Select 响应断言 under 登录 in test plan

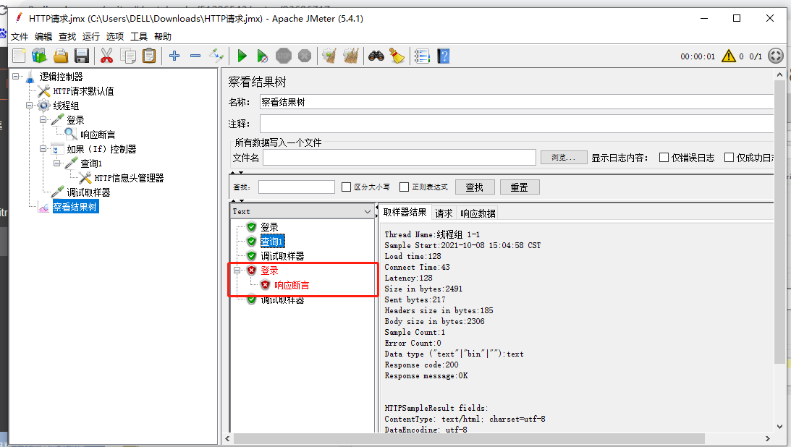[x=98, y=135]
